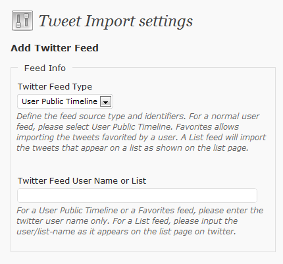Click the Twitter Feed User Name or List label
This screenshot has height=264, width=283.
click(82, 180)
